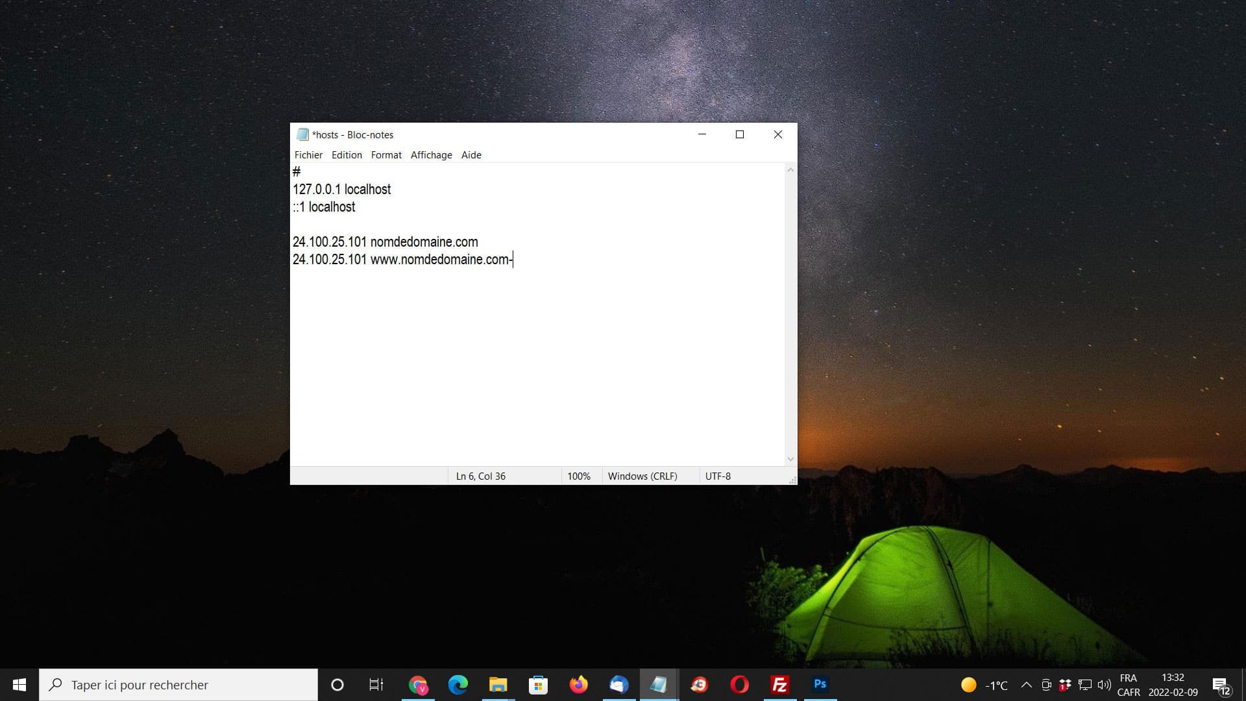
Task: Open the Windows Start menu
Action: point(19,685)
